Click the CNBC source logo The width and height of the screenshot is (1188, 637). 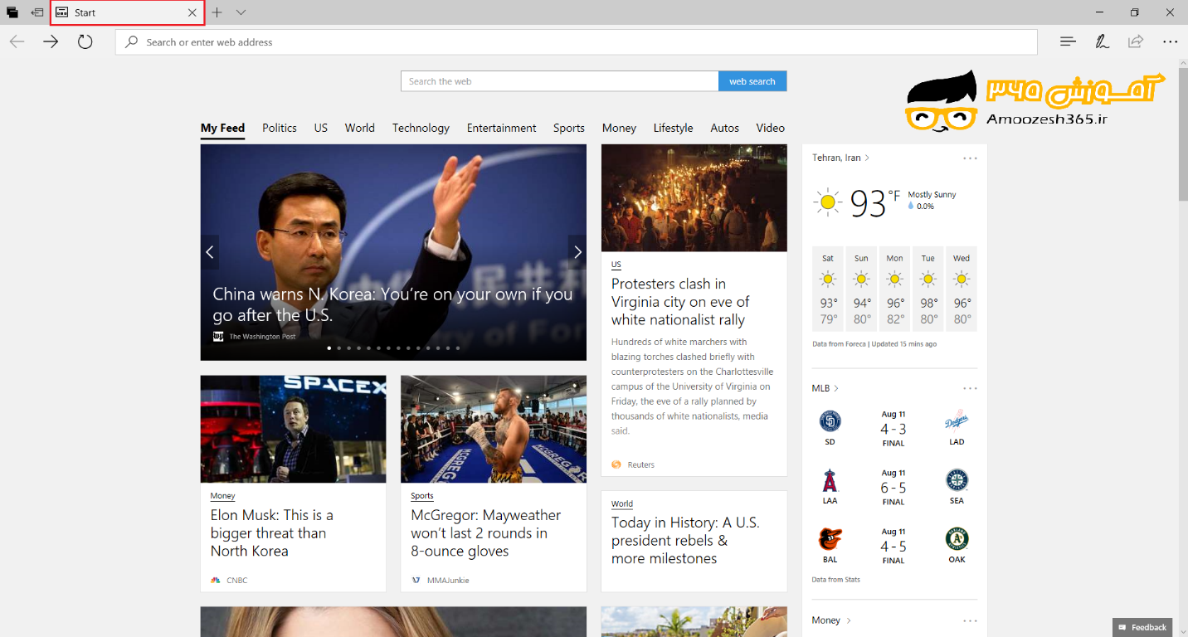pyautogui.click(x=216, y=580)
